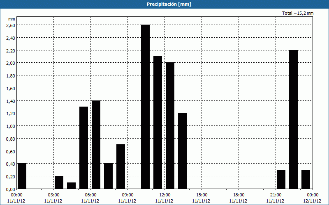Click the '03:00' time axis label

(54, 195)
